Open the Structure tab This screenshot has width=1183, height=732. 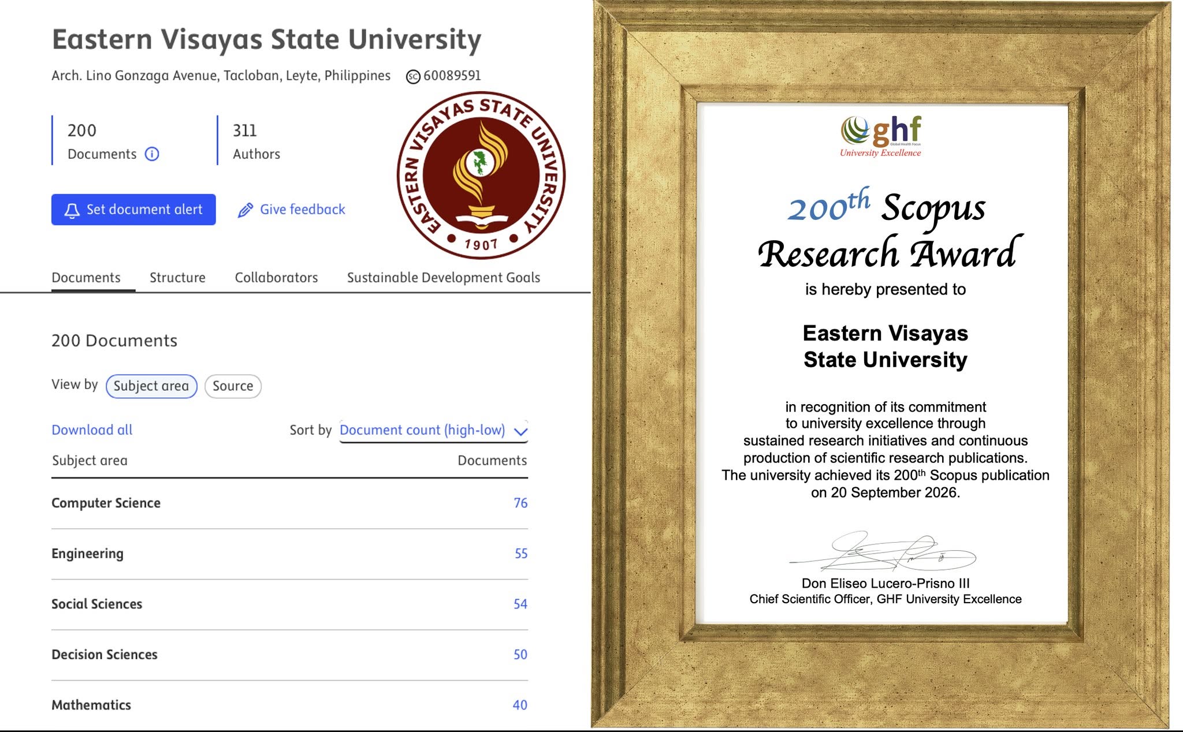pyautogui.click(x=177, y=278)
